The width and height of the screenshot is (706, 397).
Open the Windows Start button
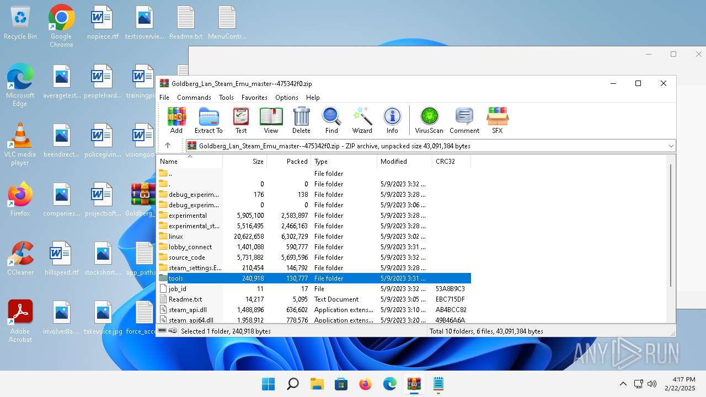click(x=269, y=384)
